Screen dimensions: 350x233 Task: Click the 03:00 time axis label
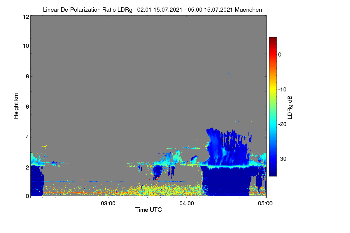tap(108, 203)
